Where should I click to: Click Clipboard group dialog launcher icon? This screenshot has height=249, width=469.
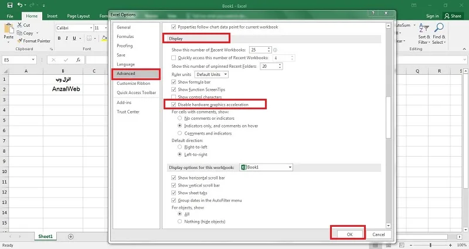[51, 49]
